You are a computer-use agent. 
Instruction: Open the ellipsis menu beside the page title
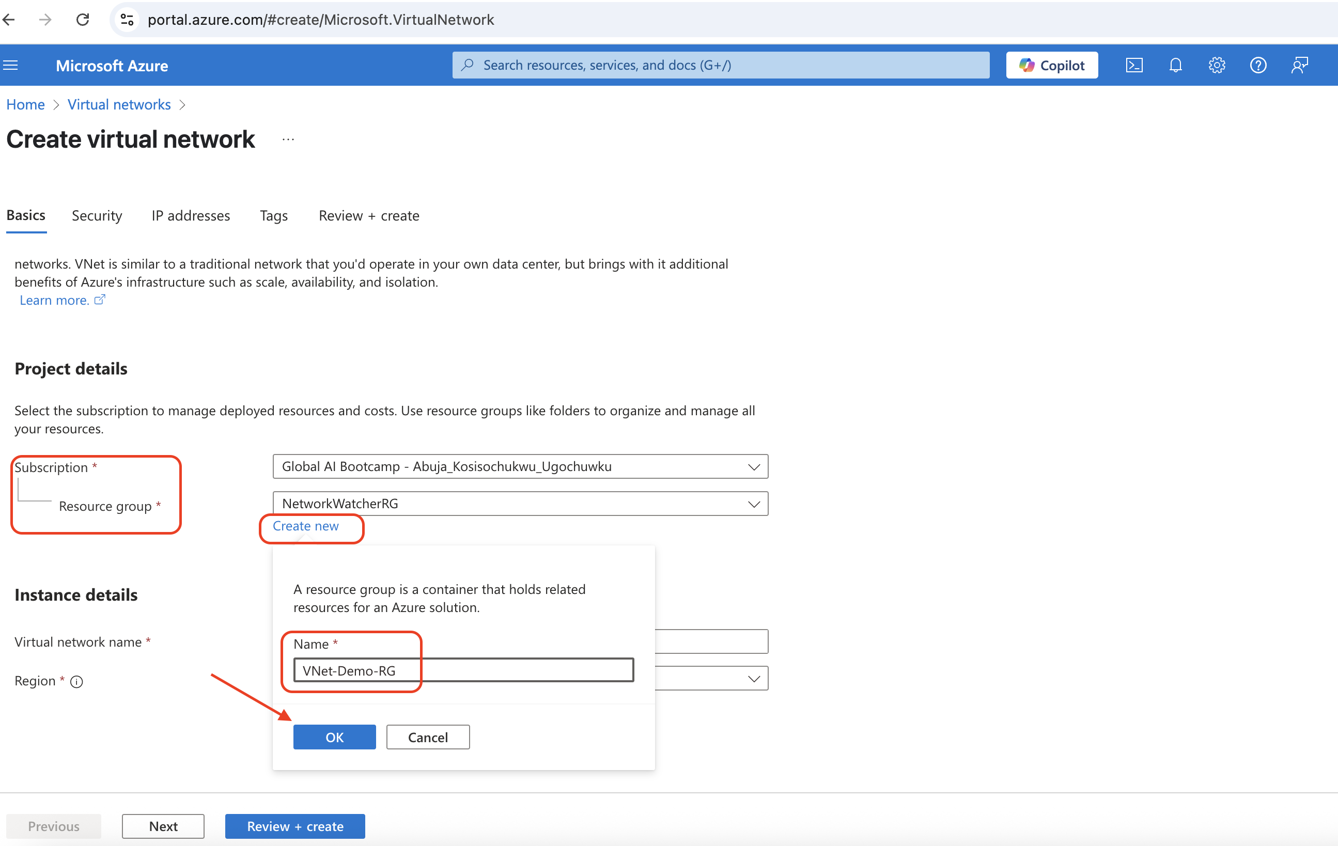tap(288, 139)
